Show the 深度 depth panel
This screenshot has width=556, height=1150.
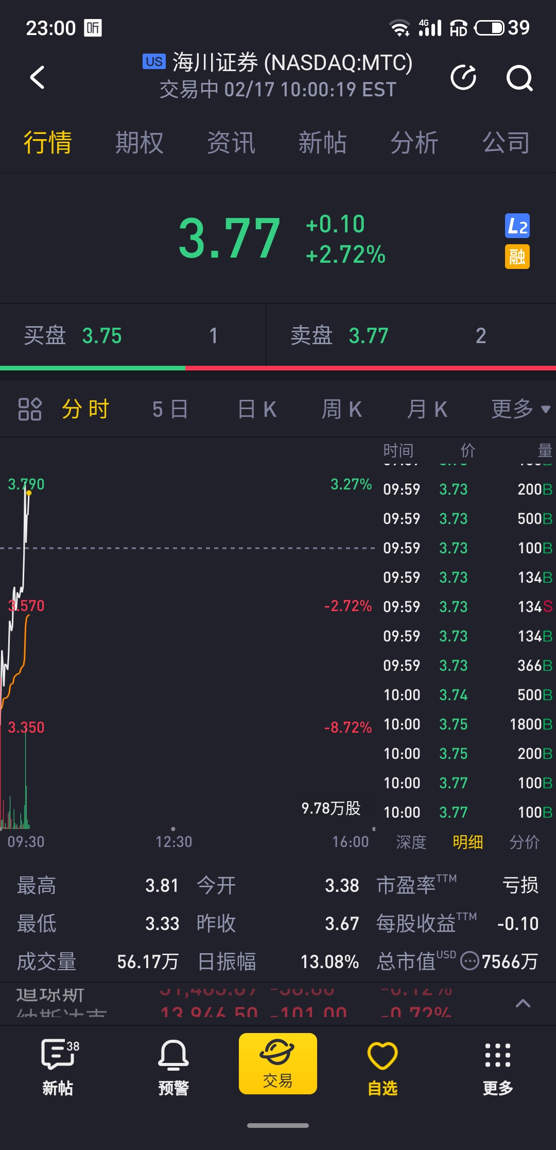[411, 842]
